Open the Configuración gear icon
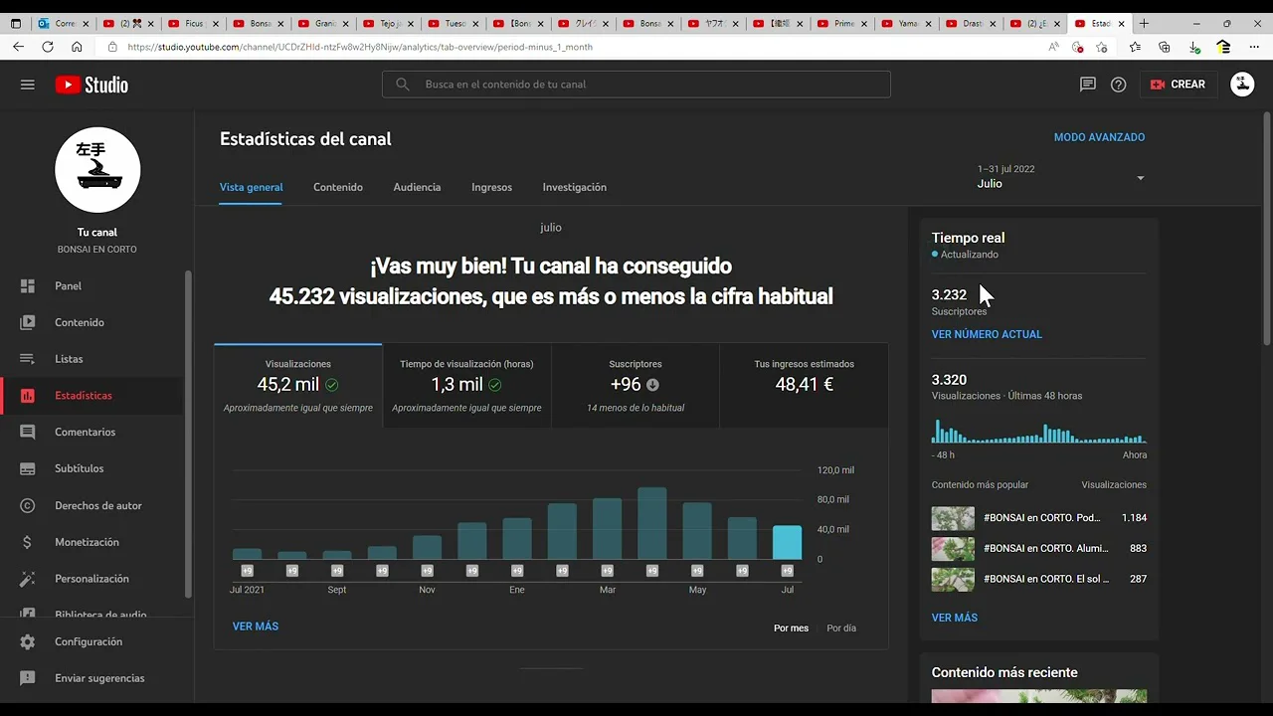This screenshot has height=716, width=1273. coord(28,641)
